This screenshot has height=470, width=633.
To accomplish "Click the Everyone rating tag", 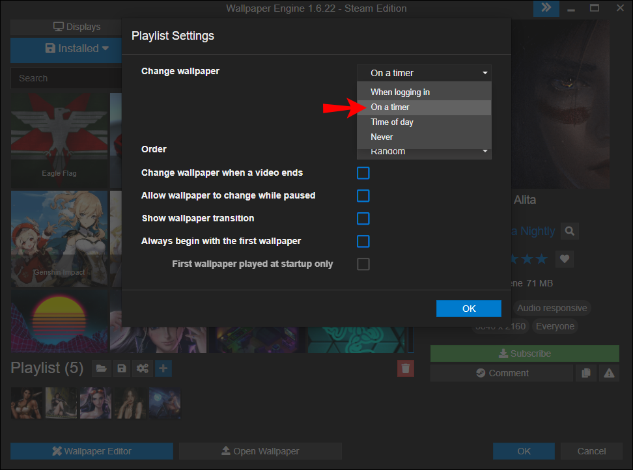I will [555, 326].
